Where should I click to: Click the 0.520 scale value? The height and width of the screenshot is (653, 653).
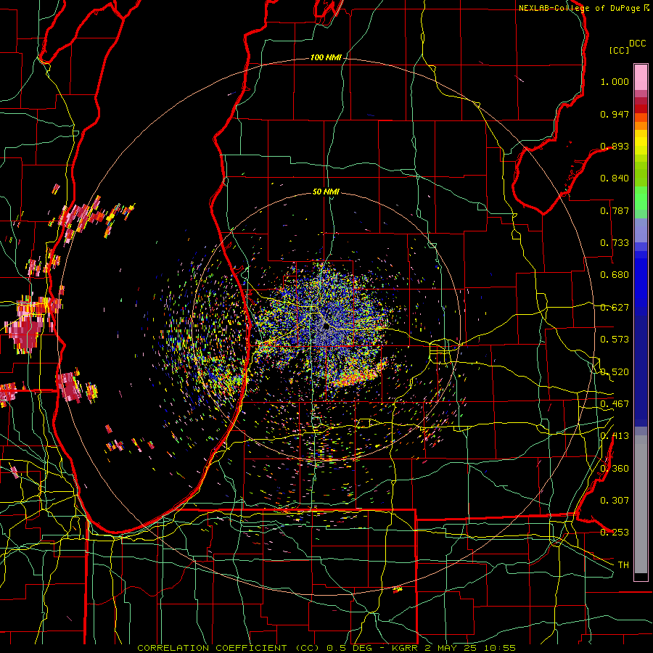click(x=615, y=372)
